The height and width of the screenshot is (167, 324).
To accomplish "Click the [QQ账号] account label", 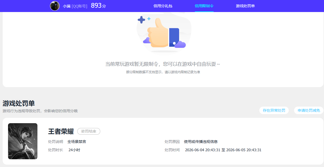I will tap(79, 6).
